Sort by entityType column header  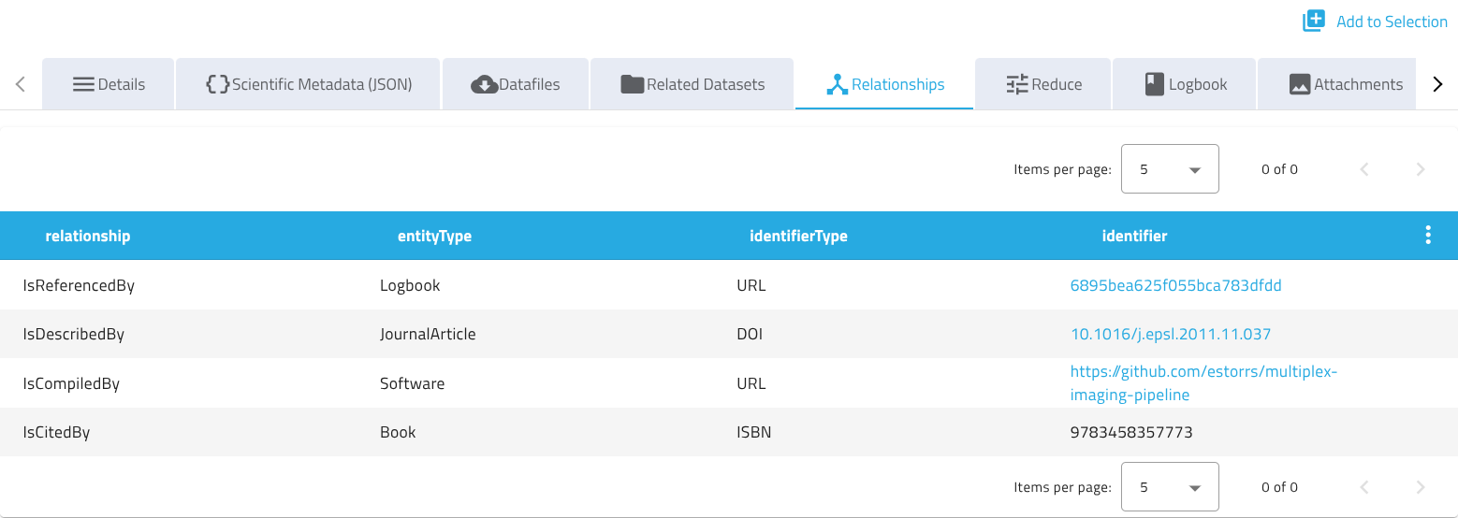[x=434, y=236]
